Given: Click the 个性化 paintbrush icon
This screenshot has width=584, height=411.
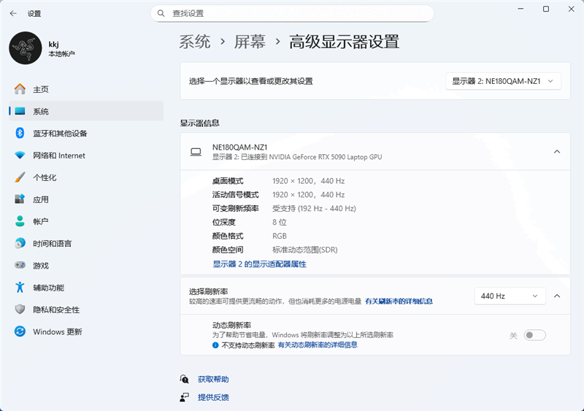Looking at the screenshot, I should point(20,177).
